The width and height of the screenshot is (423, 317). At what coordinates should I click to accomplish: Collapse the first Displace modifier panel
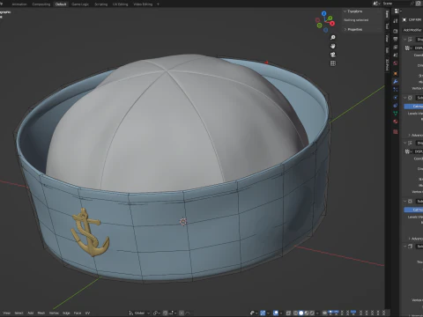[404, 40]
